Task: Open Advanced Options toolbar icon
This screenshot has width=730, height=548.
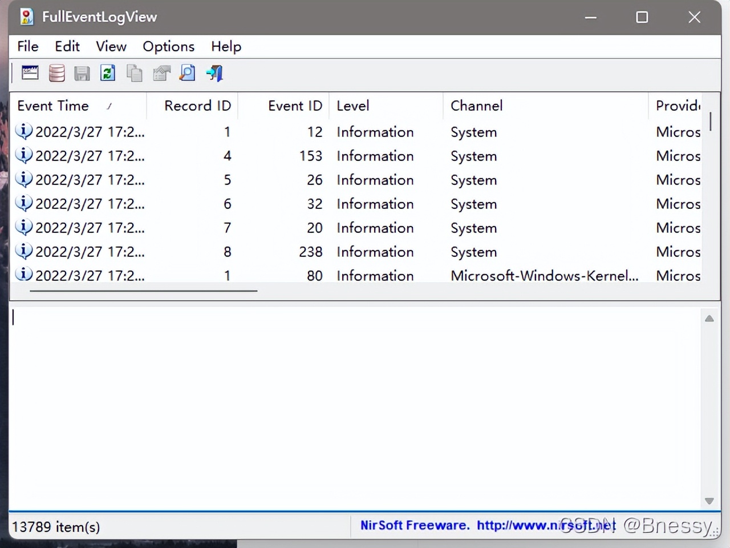Action: [x=30, y=73]
